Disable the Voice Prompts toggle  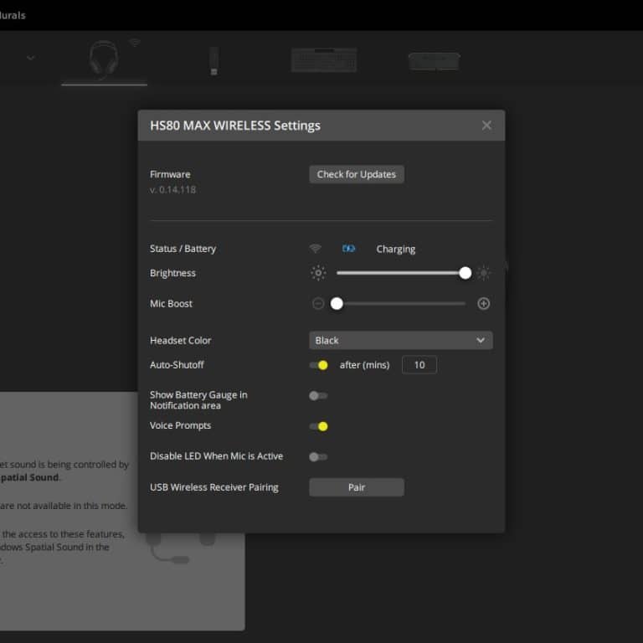click(318, 426)
